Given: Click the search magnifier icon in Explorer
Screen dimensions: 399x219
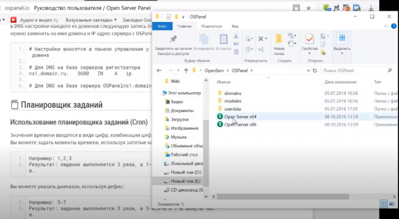Looking at the screenshot, I should 390,70.
